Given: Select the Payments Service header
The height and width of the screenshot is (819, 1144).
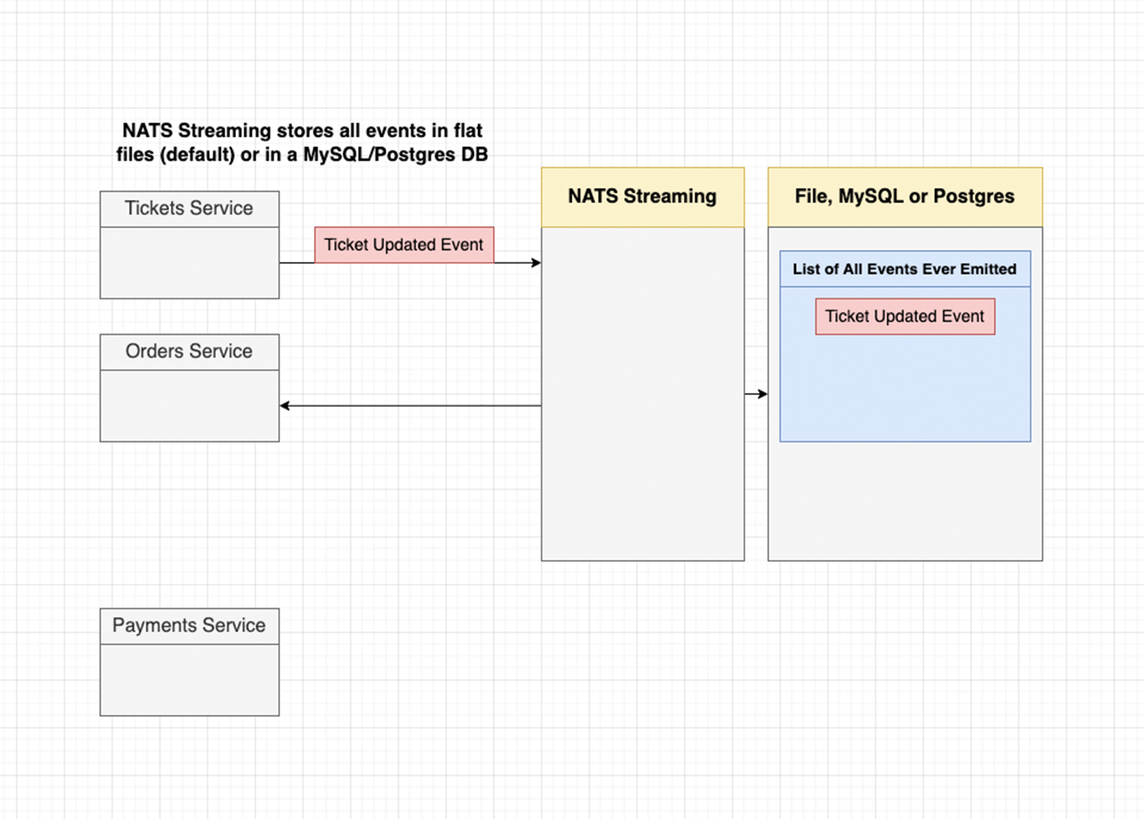Looking at the screenshot, I should pos(189,626).
